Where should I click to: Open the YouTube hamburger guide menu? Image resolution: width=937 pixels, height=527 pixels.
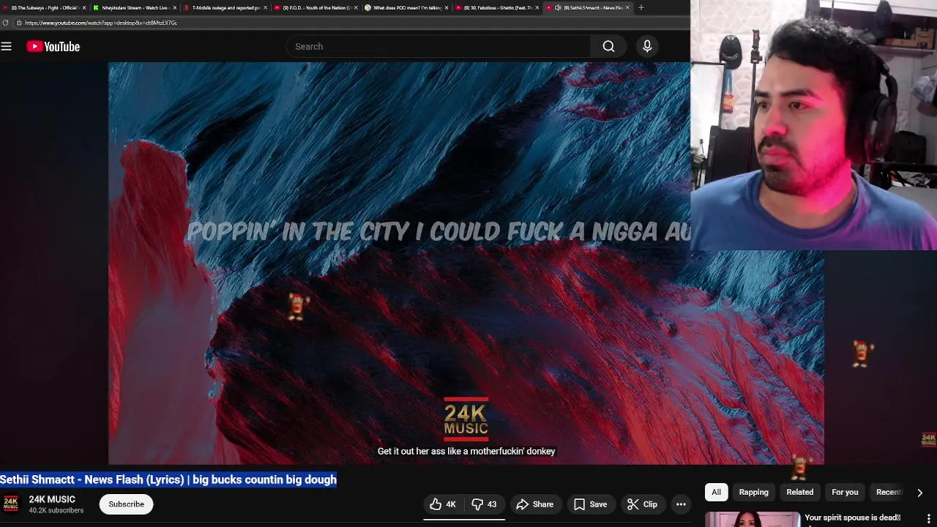[x=7, y=46]
